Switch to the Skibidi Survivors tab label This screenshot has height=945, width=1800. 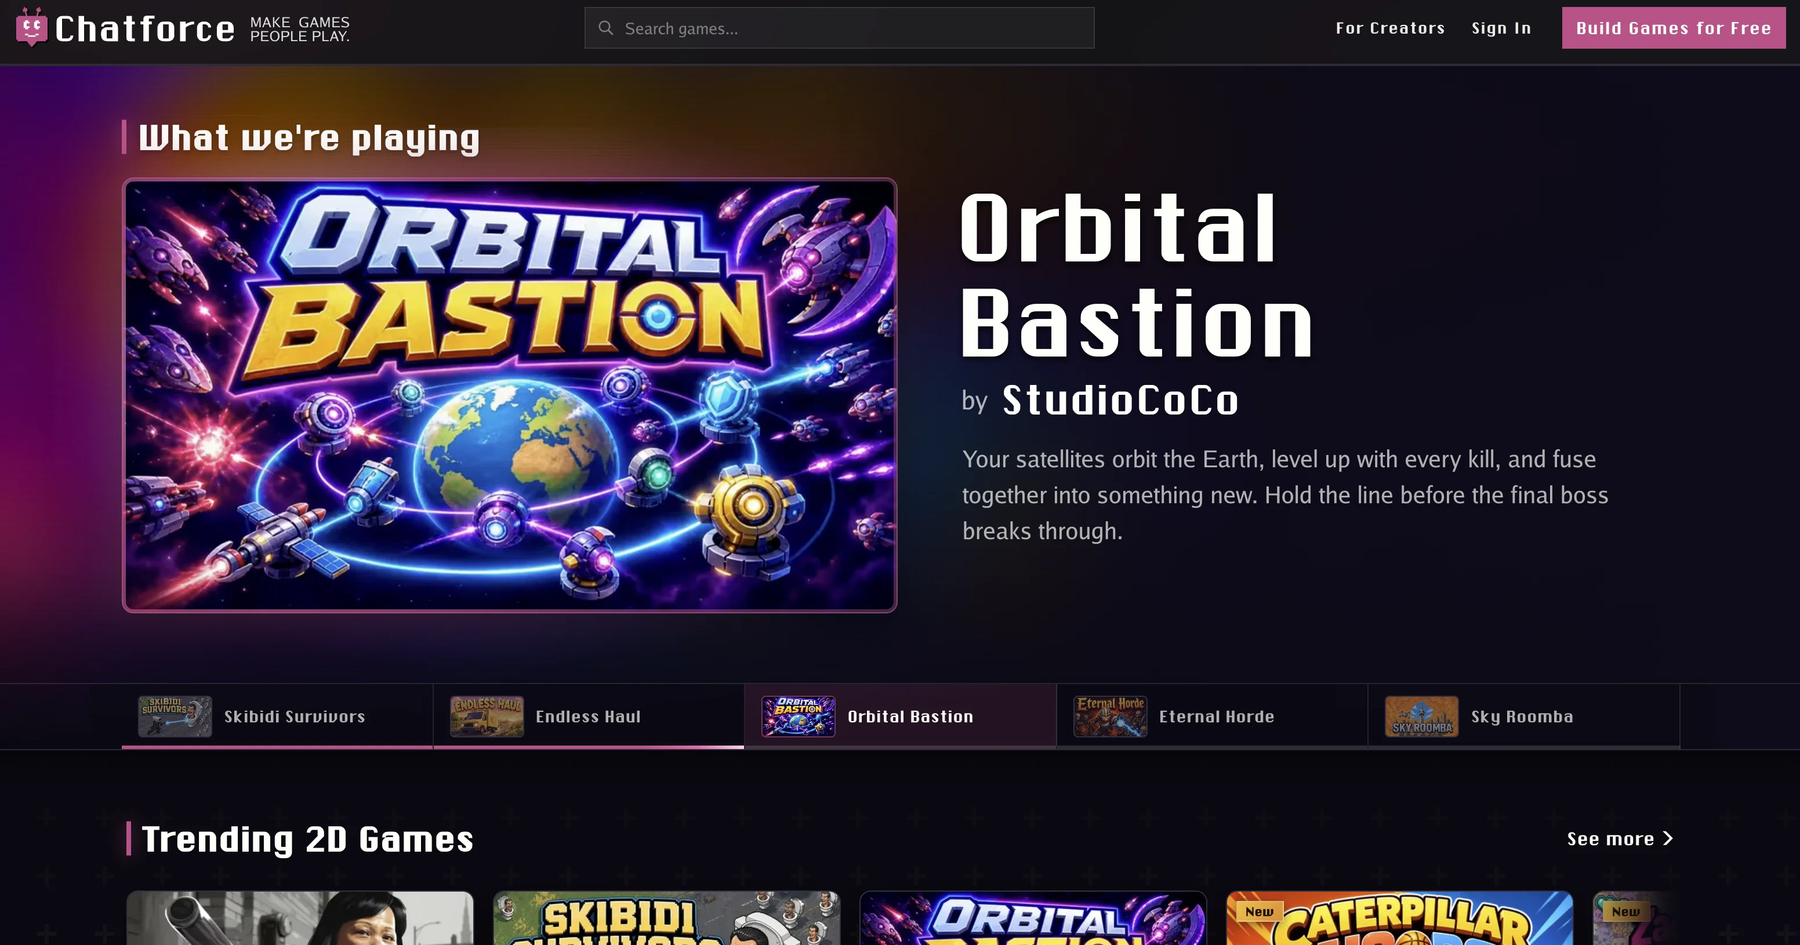click(x=295, y=717)
